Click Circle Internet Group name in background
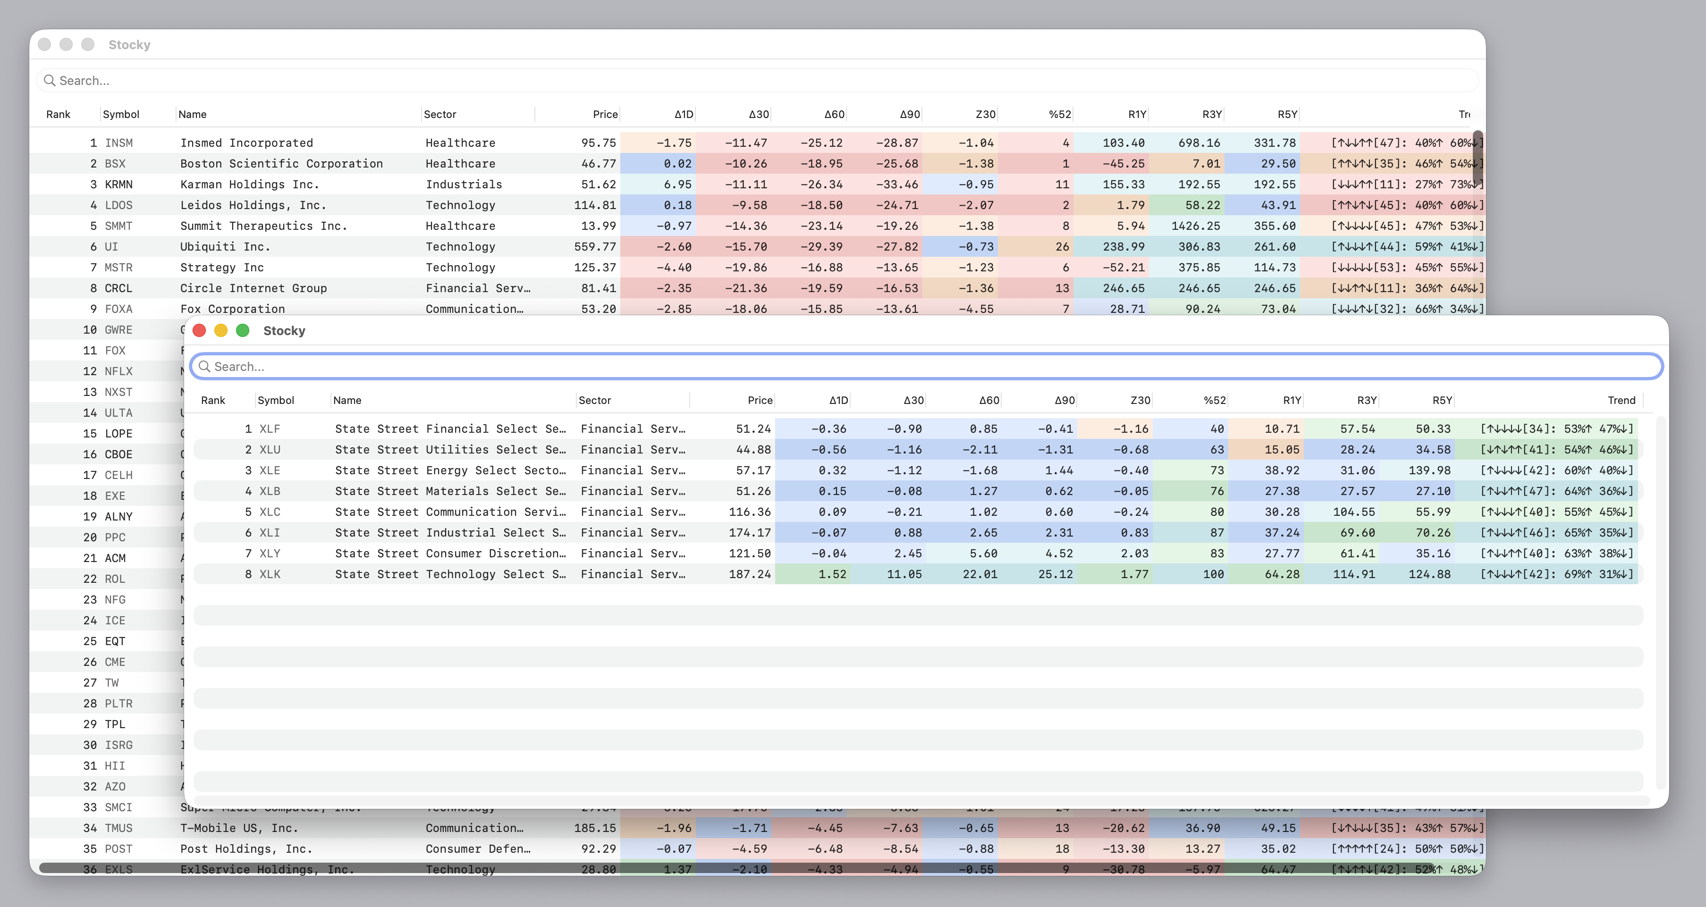Screen dimensions: 1706x907 click(253, 288)
